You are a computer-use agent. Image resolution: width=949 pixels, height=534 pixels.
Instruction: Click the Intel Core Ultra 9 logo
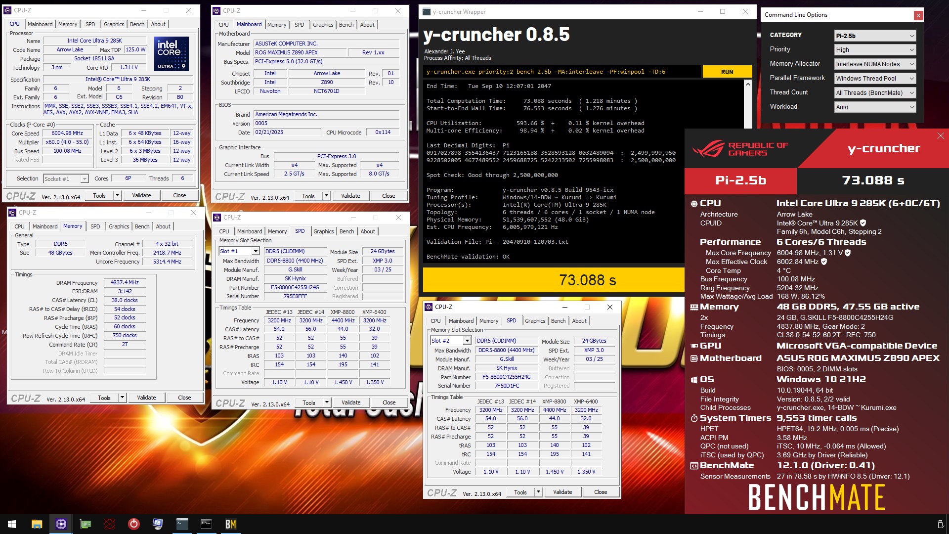[171, 53]
